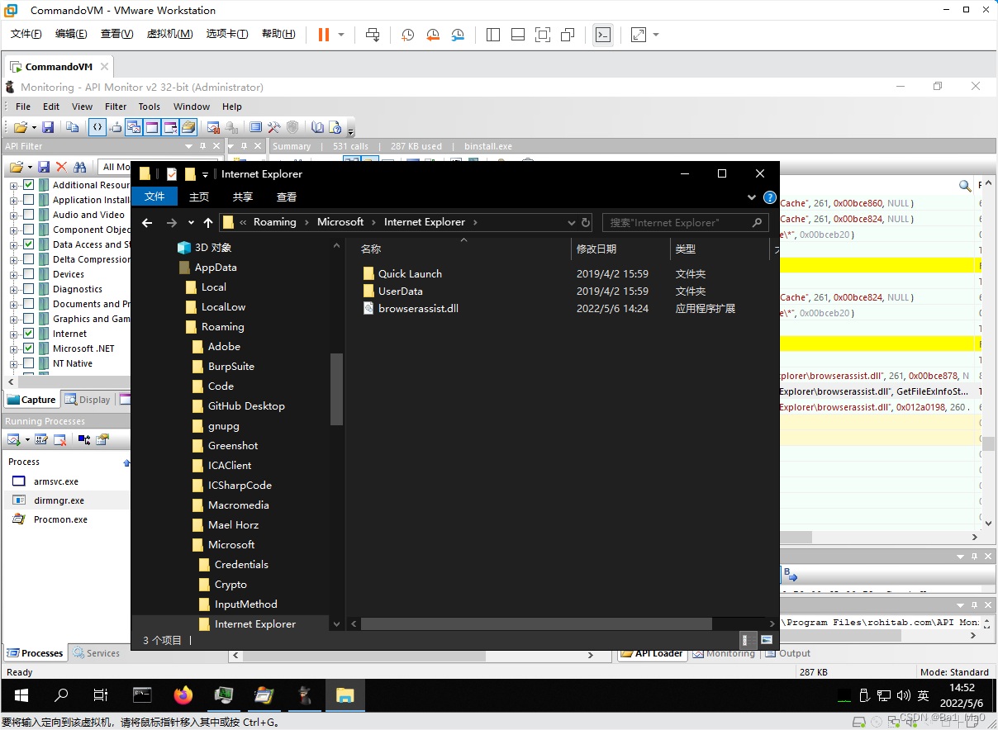This screenshot has height=730, width=998.
Task: Click API Monitor toolbar Open folder icon
Action: click(x=21, y=127)
